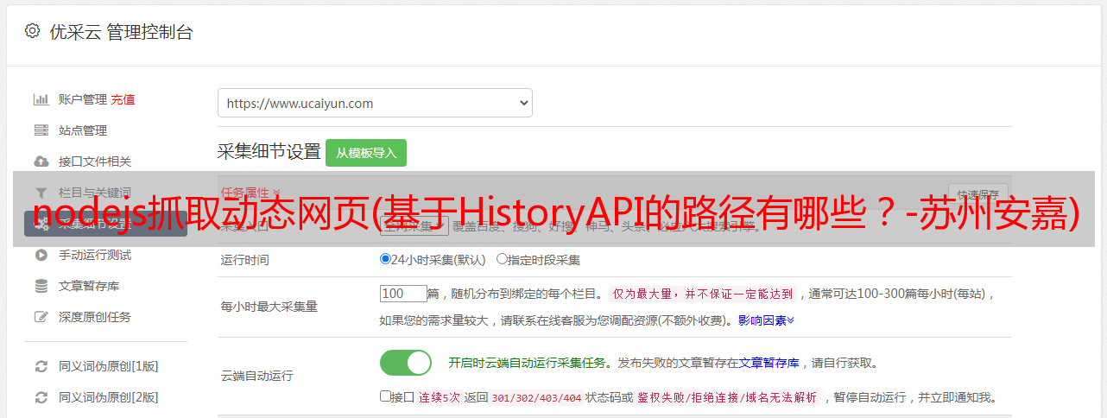The image size is (1107, 418).
Task: Click the 每小时最大采集量 input field showing 100
Action: pos(403,294)
